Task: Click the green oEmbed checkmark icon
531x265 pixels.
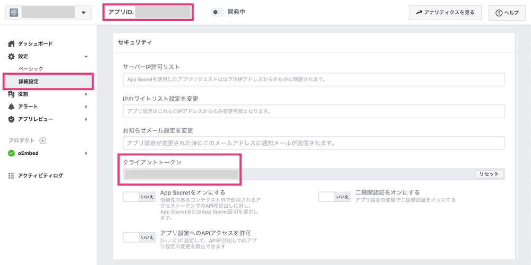Action: 12,153
